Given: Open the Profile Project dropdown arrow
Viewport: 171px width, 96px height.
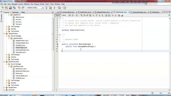Looking at the screenshot, I should point(67,8).
